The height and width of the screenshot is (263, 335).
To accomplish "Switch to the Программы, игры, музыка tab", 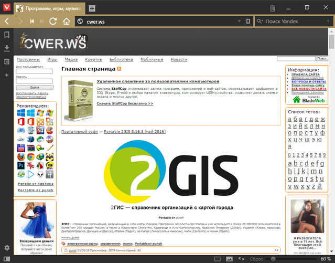I will pyautogui.click(x=50, y=8).
